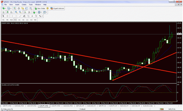Viewport: 183px width, 111px height.
Task: Toggle the Data Window icon
Action: [x=19, y=8]
